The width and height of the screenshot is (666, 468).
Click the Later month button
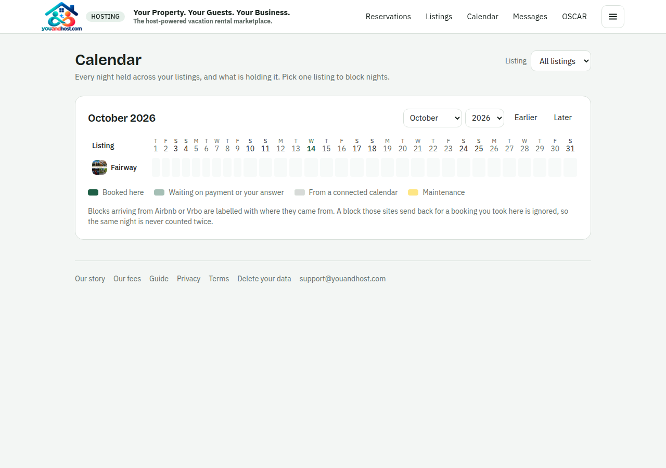562,118
